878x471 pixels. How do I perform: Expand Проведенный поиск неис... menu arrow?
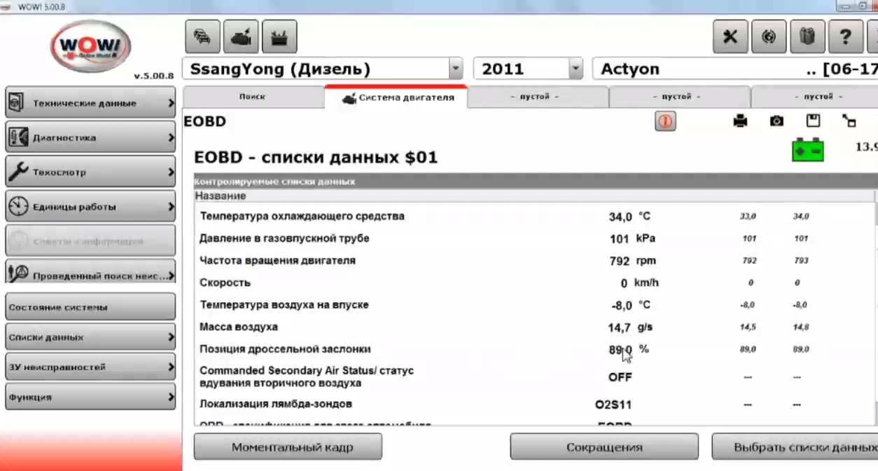tap(171, 275)
